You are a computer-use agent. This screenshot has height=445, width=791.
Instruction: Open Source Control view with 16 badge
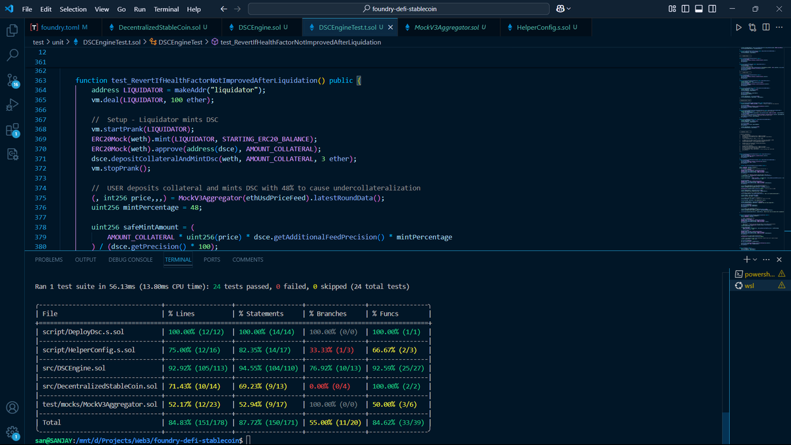point(12,80)
